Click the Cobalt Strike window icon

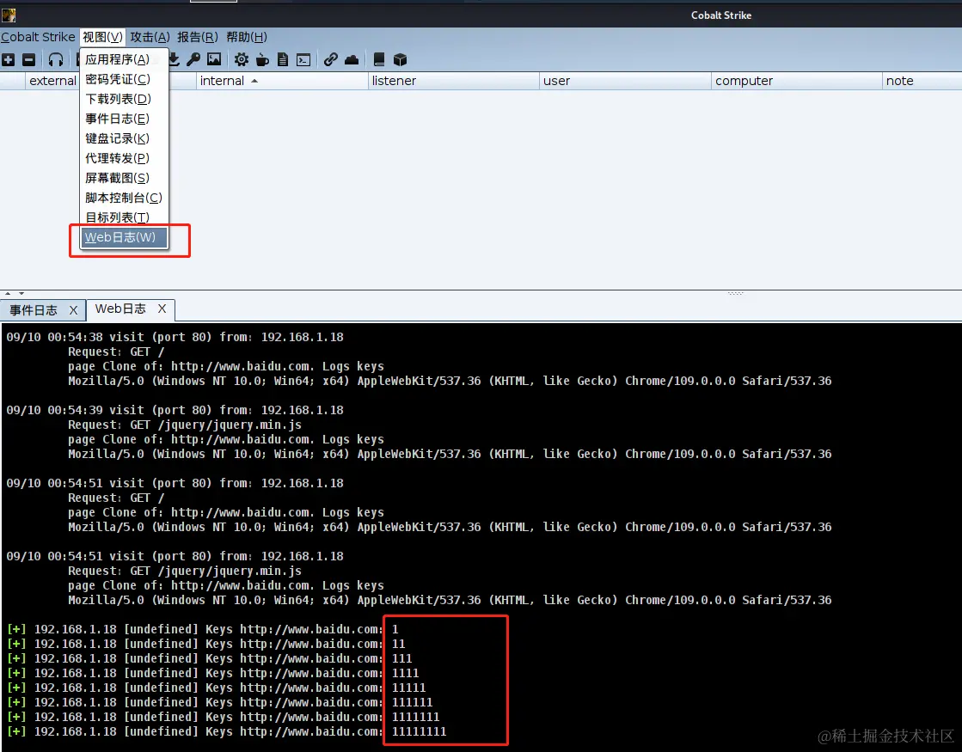pos(9,15)
